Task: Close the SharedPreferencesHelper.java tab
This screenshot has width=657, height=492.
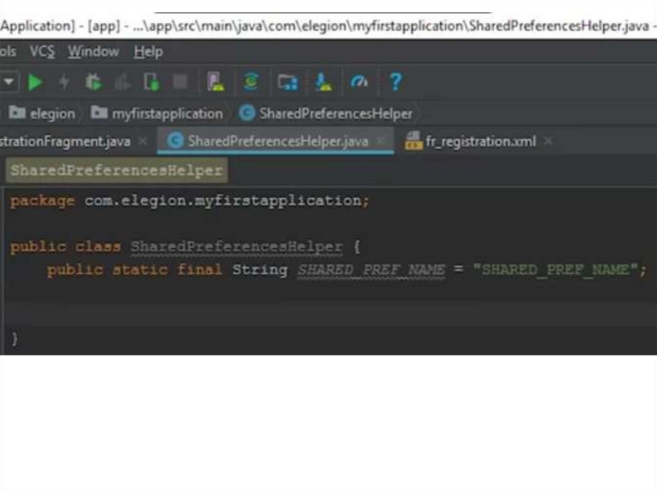Action: (x=381, y=141)
